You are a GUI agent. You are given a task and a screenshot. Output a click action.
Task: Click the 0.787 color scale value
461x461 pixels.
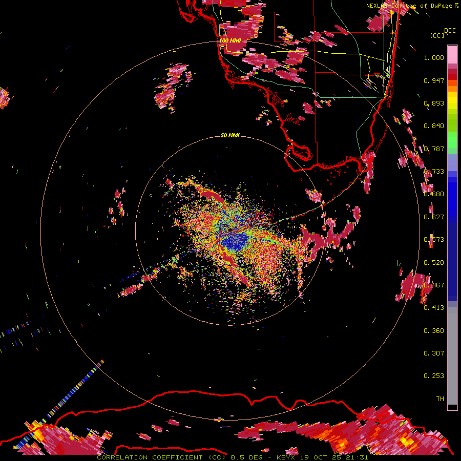point(434,149)
